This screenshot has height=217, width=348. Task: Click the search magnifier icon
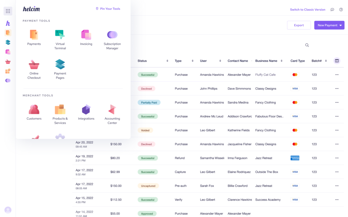click(x=307, y=45)
